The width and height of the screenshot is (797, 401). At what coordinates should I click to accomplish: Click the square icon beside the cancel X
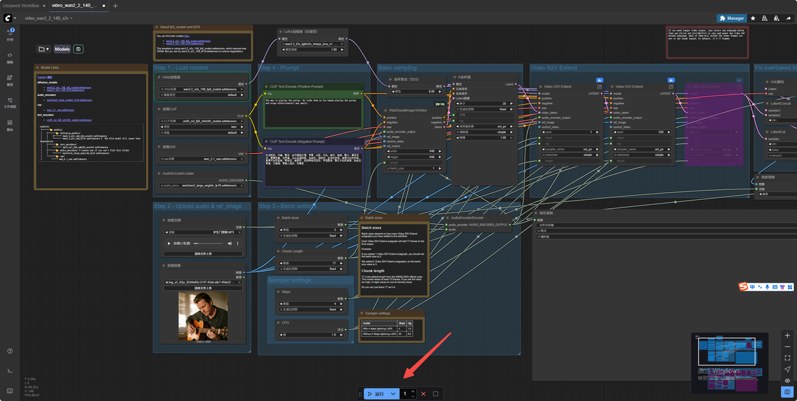(x=436, y=394)
